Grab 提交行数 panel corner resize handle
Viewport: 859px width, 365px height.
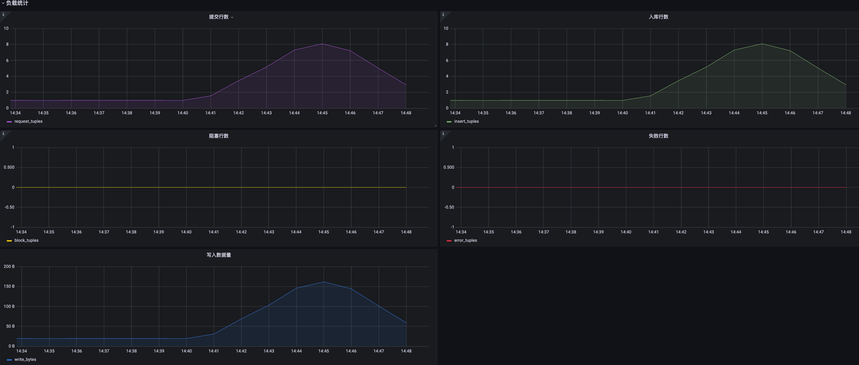pos(435,125)
